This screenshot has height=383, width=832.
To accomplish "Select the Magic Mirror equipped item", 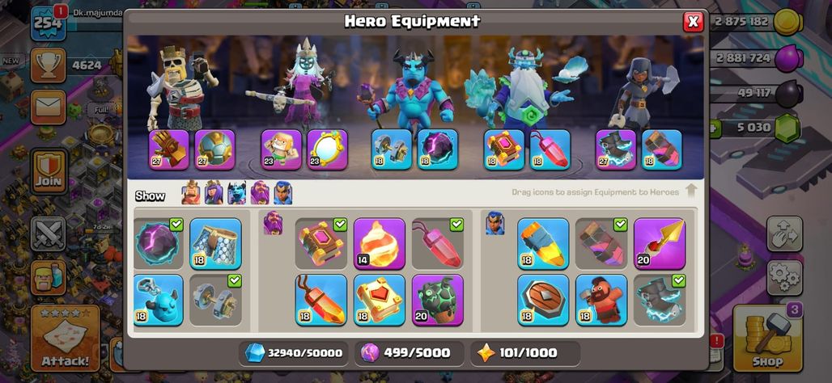I will [328, 149].
